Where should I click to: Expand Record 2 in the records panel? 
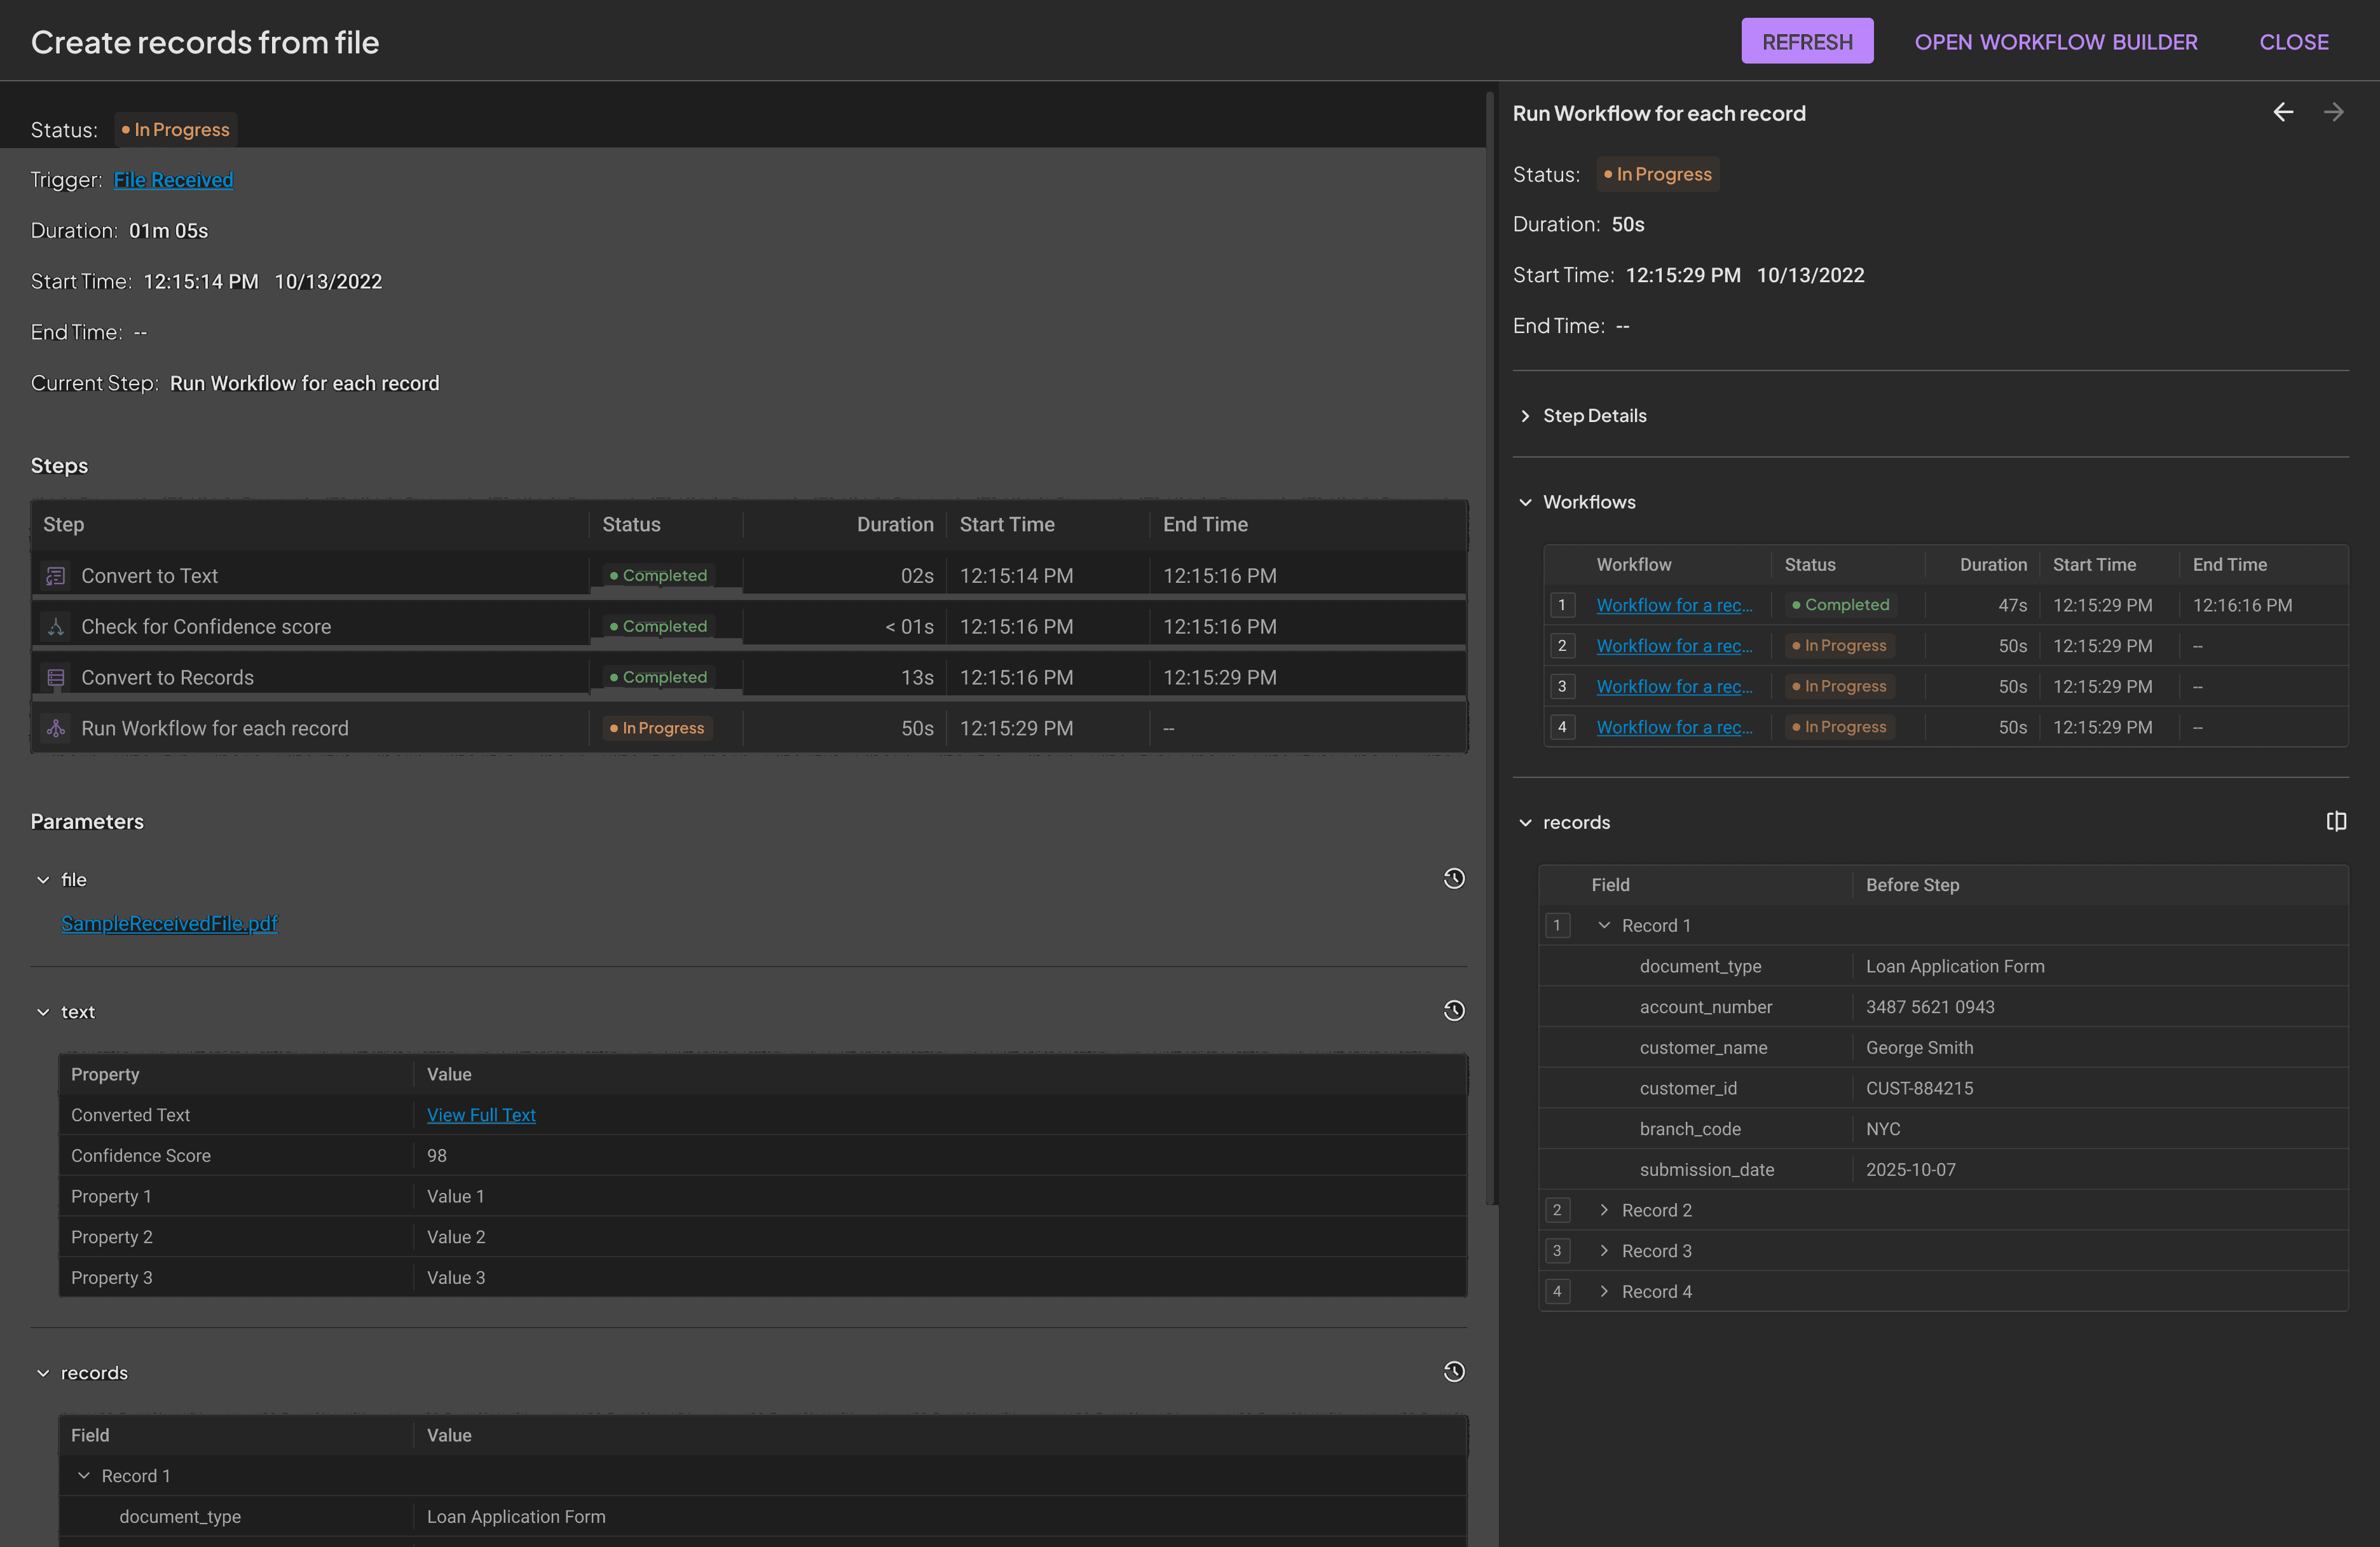coord(1605,1210)
